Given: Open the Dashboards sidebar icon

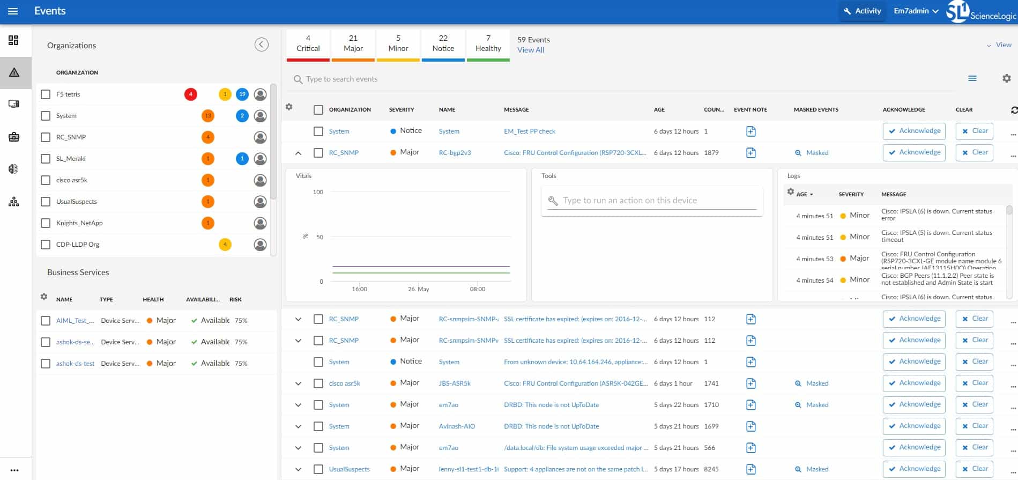Looking at the screenshot, I should click(14, 40).
